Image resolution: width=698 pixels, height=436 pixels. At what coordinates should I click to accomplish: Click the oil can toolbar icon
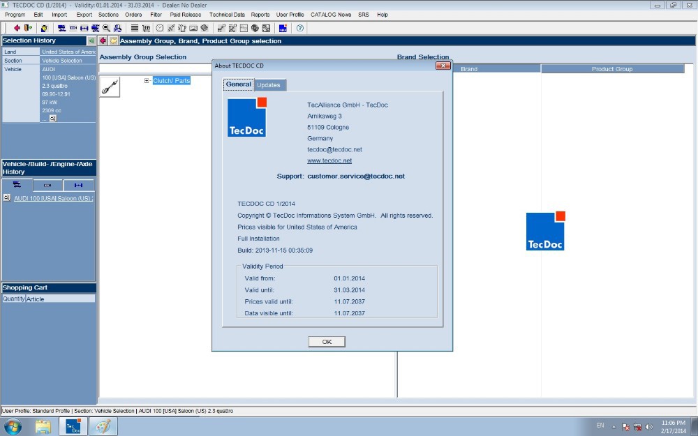pyautogui.click(x=182, y=28)
